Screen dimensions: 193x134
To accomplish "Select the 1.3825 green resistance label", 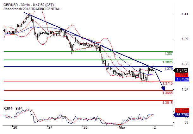I will [167, 62].
